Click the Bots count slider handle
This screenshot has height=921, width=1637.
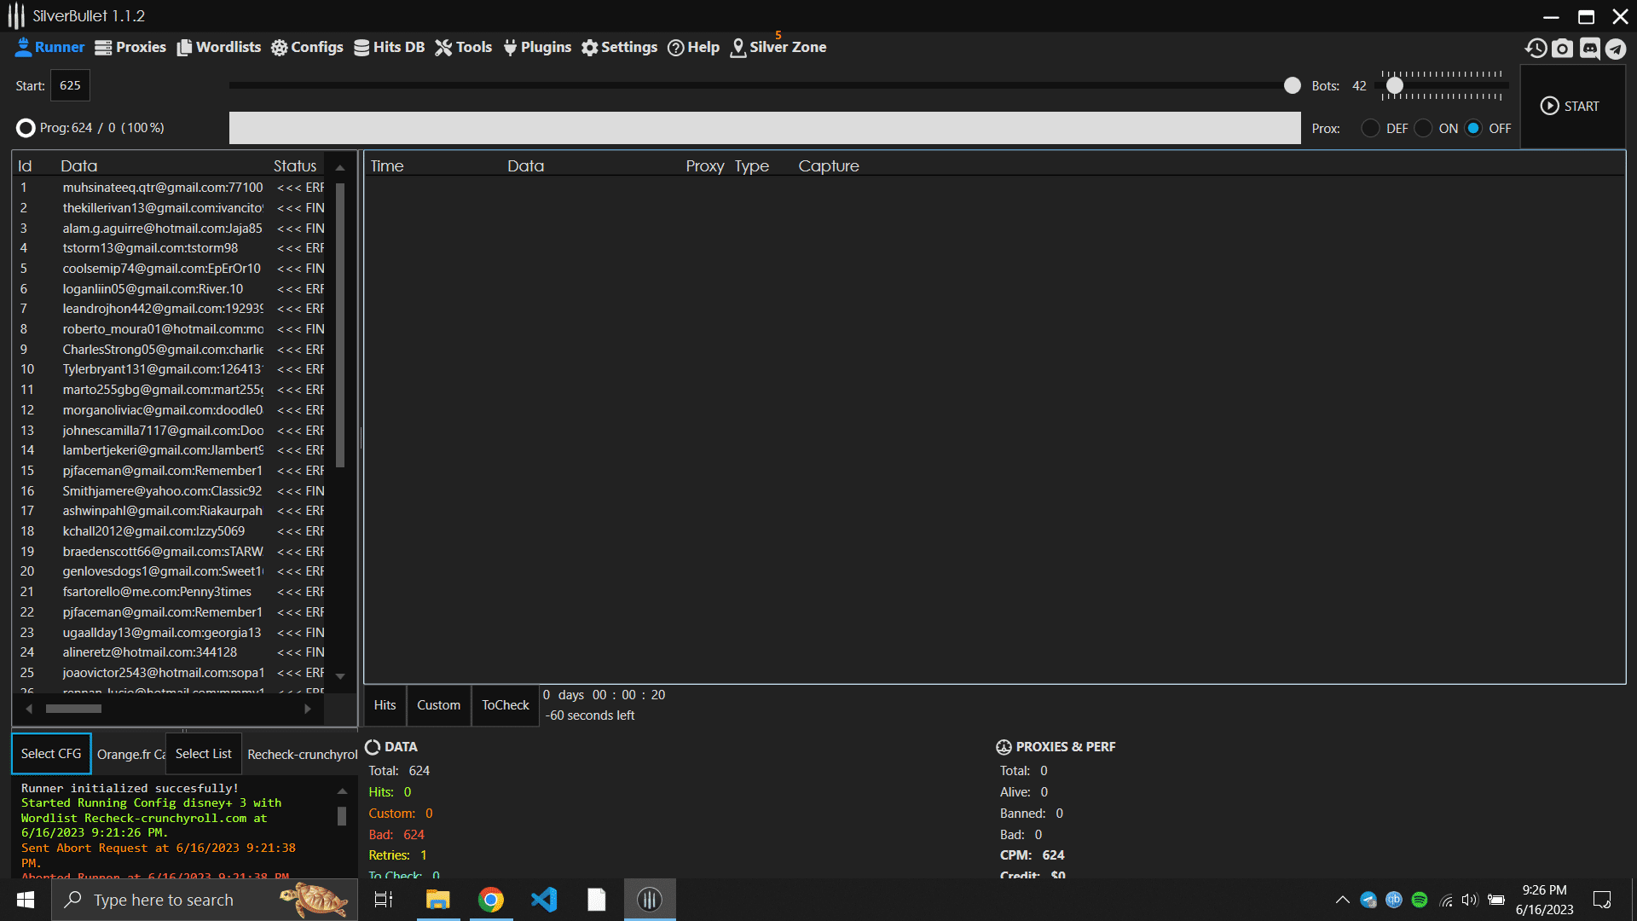point(1395,85)
